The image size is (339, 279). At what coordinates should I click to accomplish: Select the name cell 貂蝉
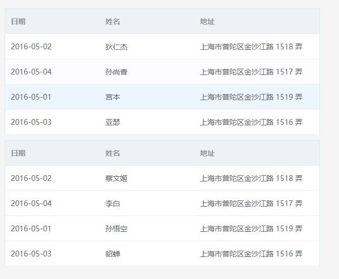(112, 254)
